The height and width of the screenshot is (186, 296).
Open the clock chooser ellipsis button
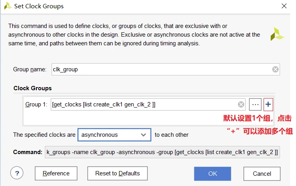coord(255,104)
